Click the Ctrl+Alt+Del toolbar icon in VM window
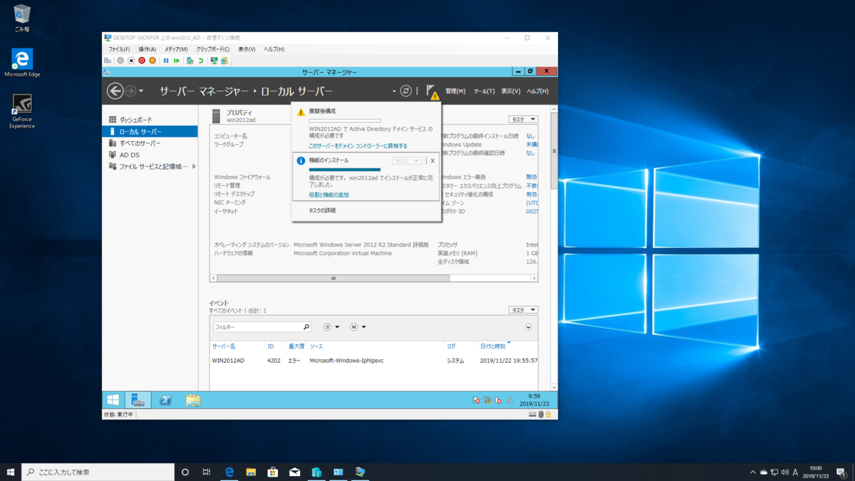The image size is (855, 481). click(109, 61)
